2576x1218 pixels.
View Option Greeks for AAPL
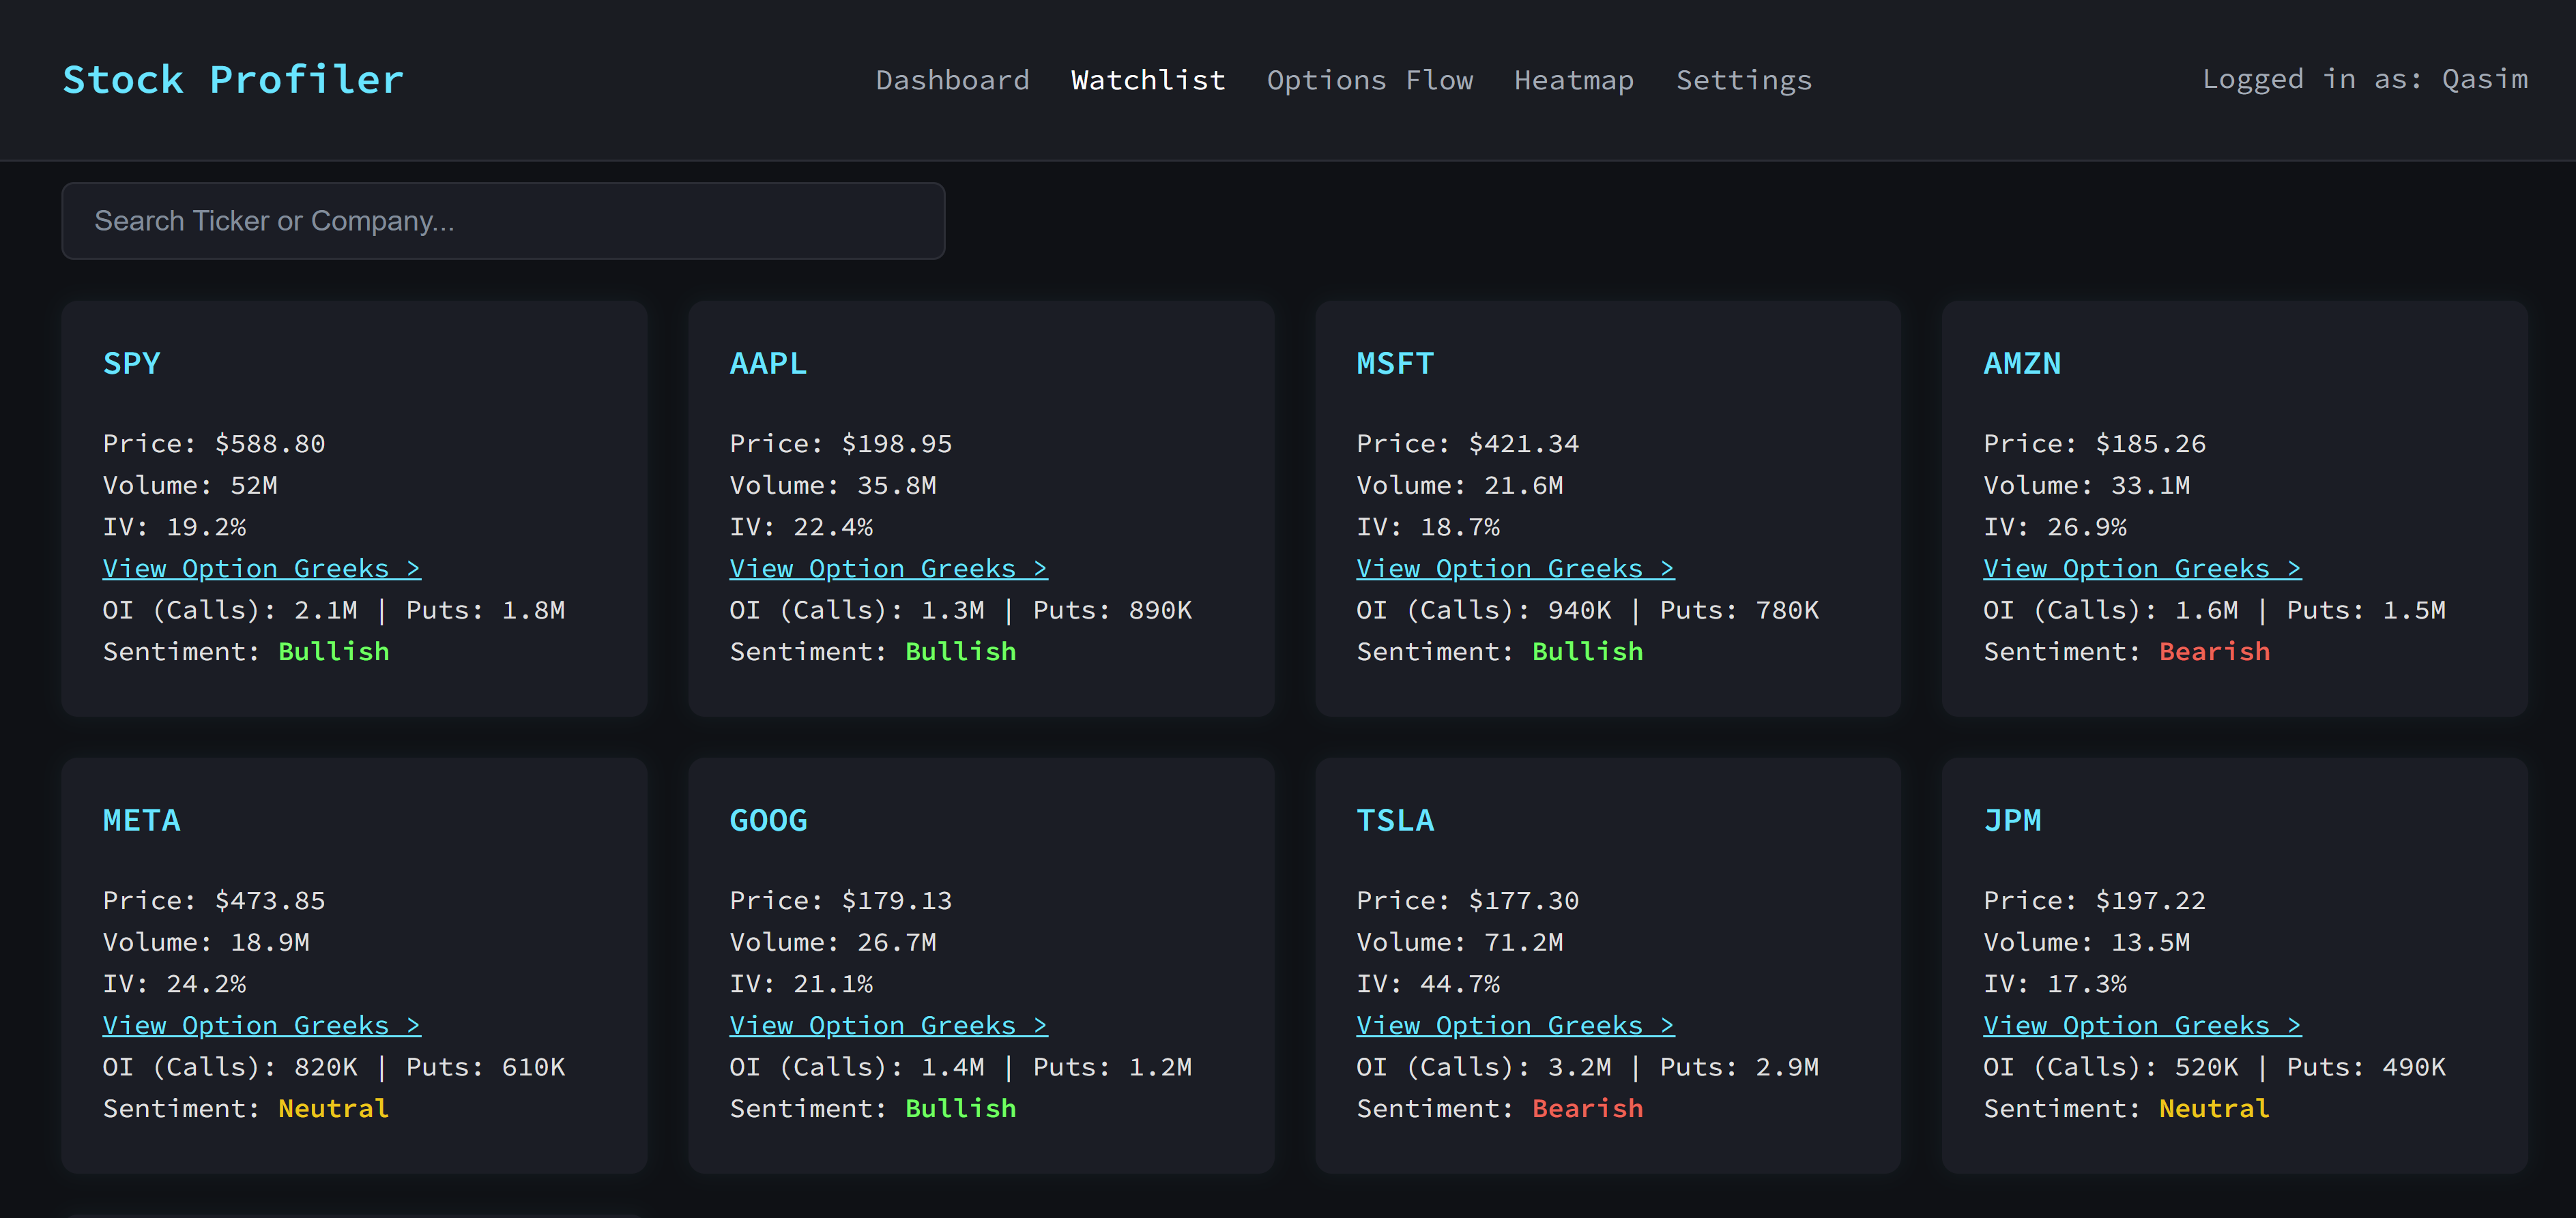pos(889,569)
